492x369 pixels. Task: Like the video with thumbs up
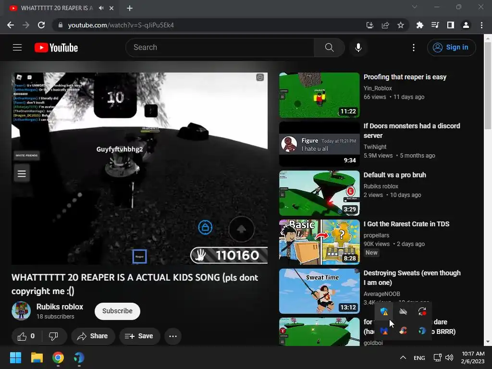pyautogui.click(x=26, y=336)
